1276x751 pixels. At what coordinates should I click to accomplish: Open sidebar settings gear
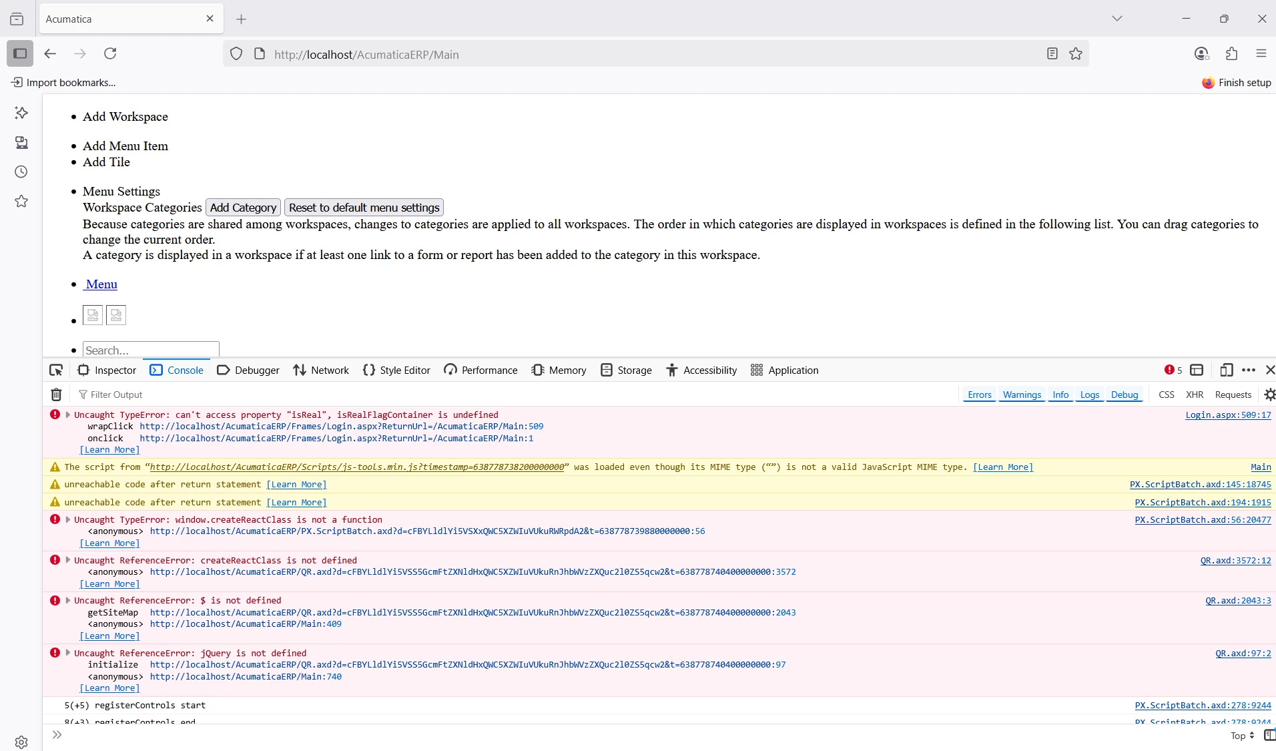(21, 742)
